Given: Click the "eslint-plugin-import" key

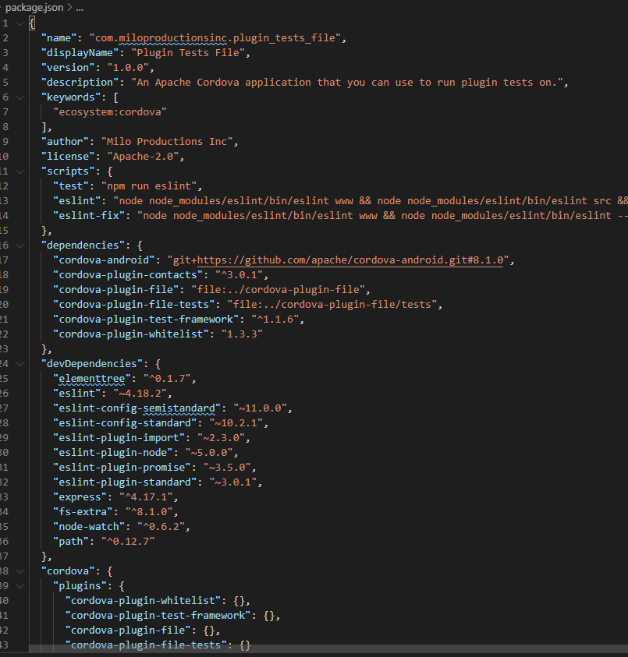Looking at the screenshot, I should point(119,438).
